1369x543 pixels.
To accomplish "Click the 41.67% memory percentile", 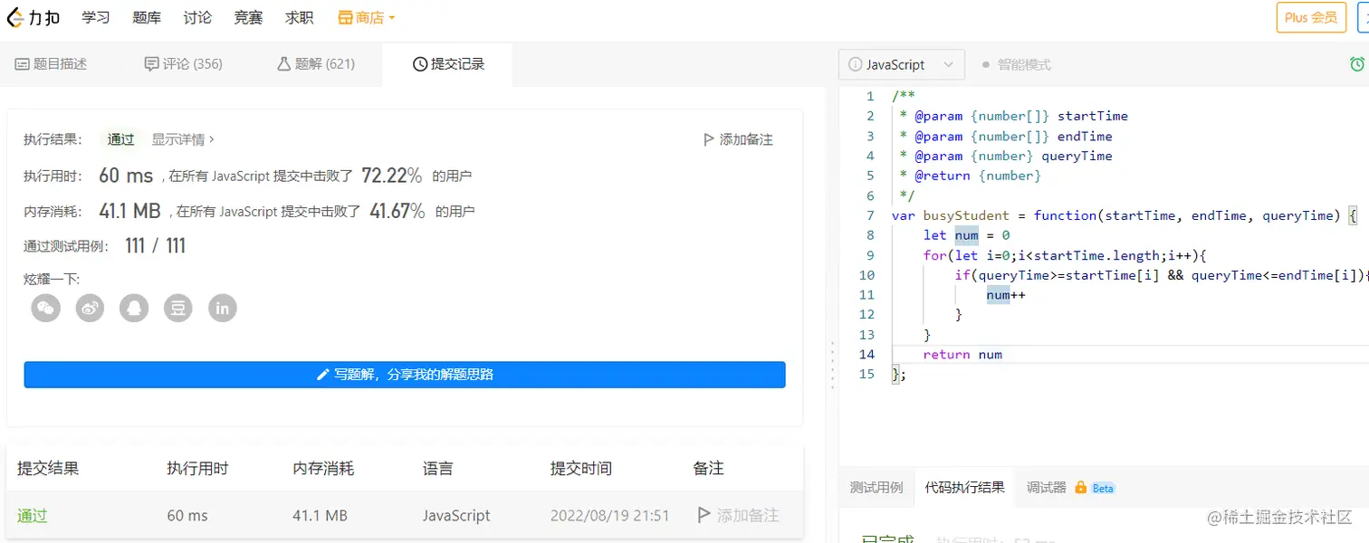I will click(x=397, y=211).
